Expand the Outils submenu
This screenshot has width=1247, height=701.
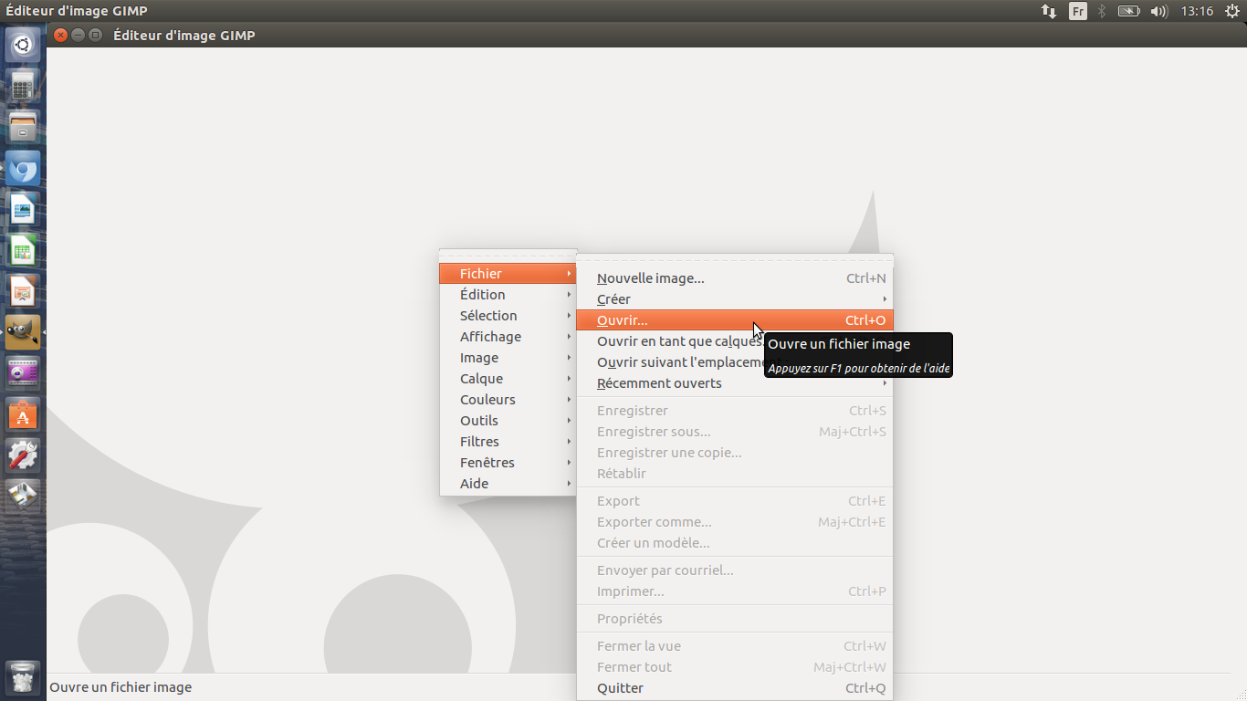[x=508, y=421]
